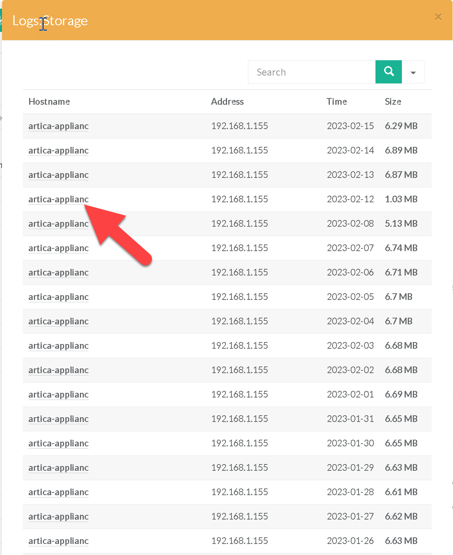The image size is (453, 555).
Task: Open the artica-applianc log dated 2023-02-07
Action: point(58,248)
